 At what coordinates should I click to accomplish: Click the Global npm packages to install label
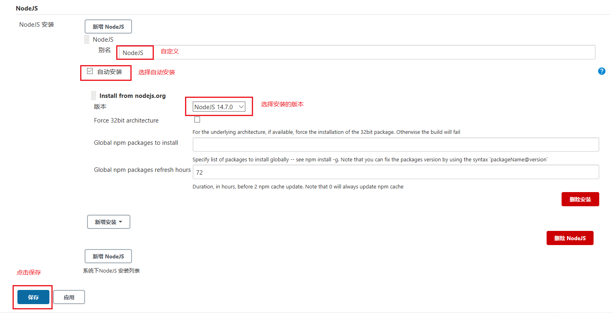136,143
